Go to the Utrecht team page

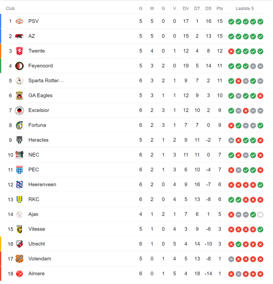click(x=36, y=244)
